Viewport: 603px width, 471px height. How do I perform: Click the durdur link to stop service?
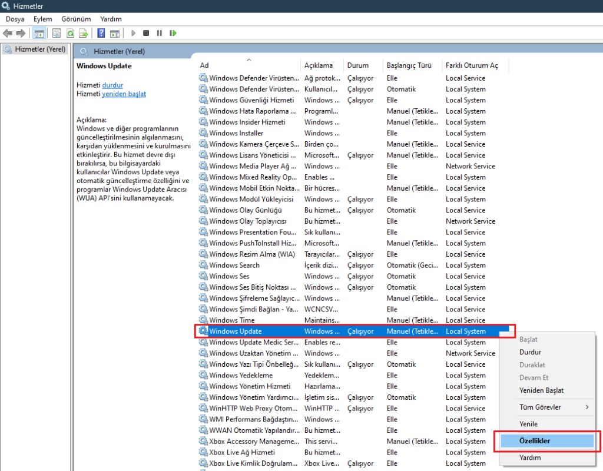(x=112, y=85)
